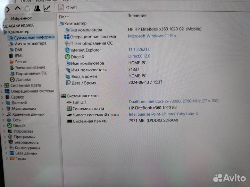Select the Пакет обновления ОС row
The image size is (250, 187).
[97, 43]
